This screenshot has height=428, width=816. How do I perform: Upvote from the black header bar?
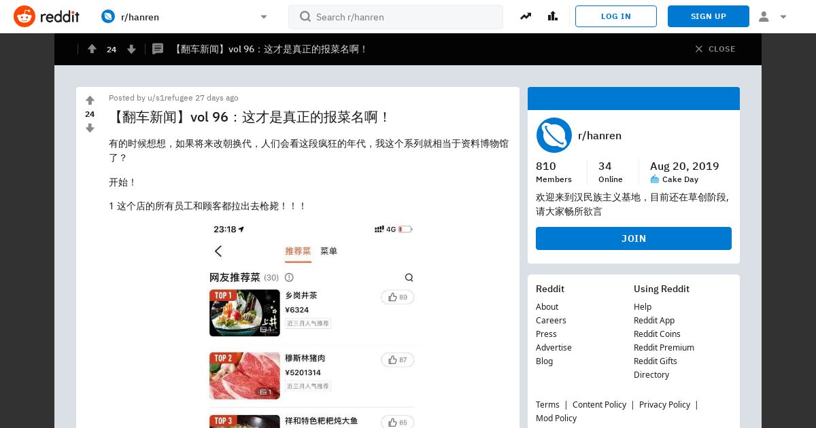click(92, 49)
